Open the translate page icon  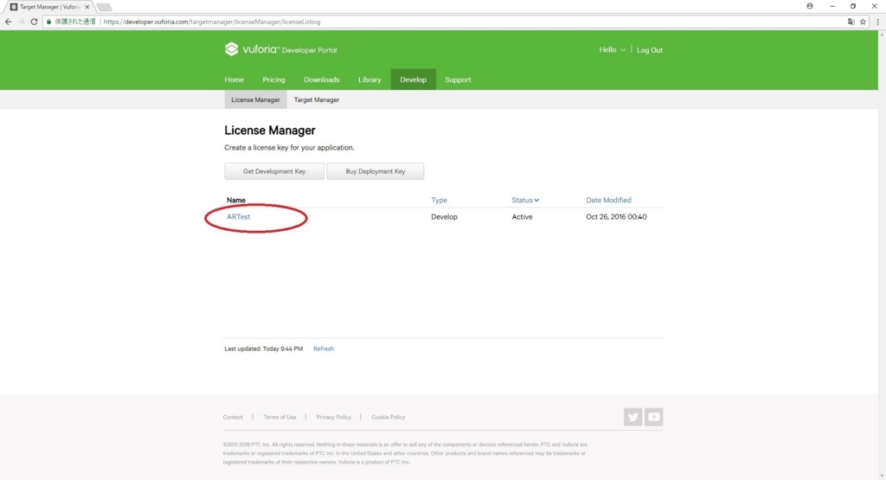(851, 22)
